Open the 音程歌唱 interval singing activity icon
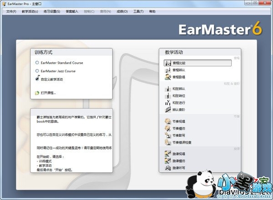Viewport: 273px width, 200px height. click(x=168, y=77)
